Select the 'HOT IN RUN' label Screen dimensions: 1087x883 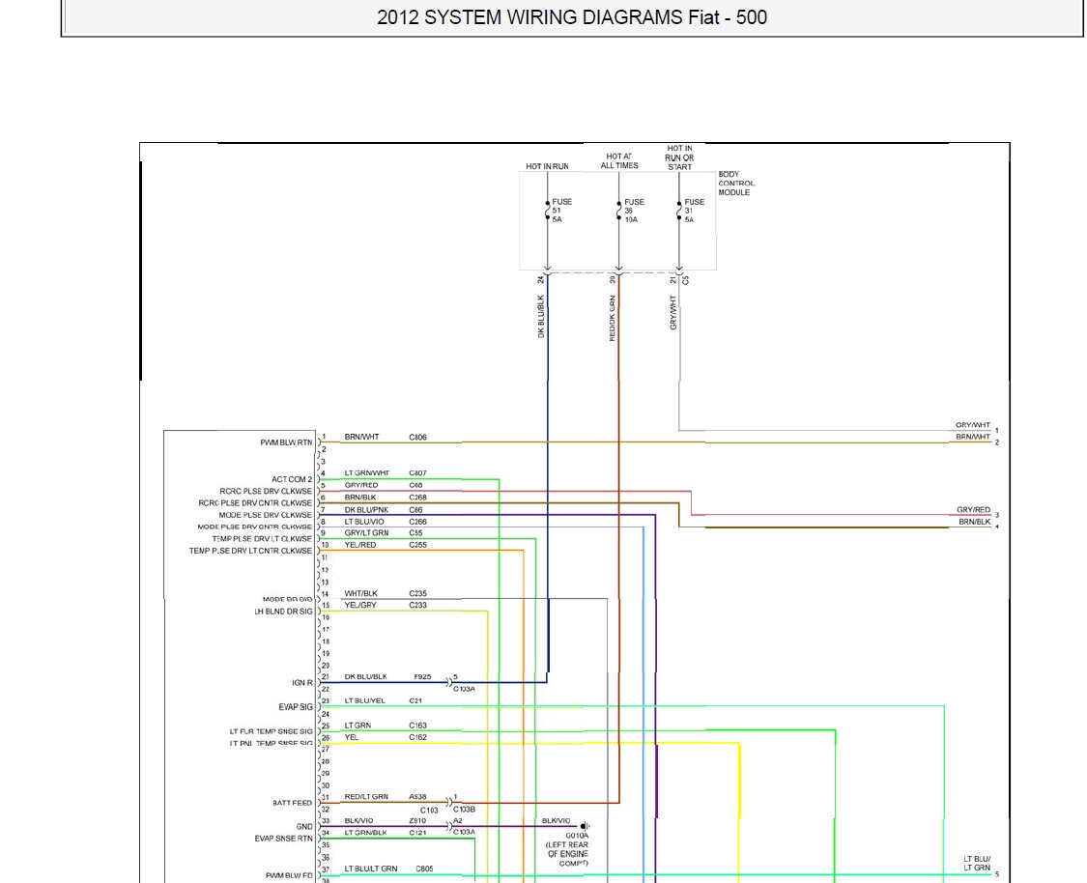click(x=547, y=166)
